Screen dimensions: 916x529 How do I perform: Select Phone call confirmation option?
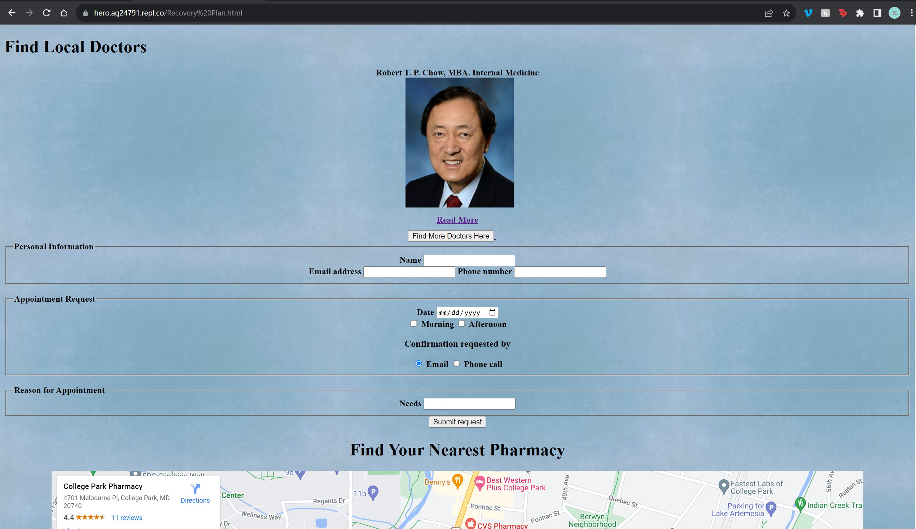click(x=456, y=363)
